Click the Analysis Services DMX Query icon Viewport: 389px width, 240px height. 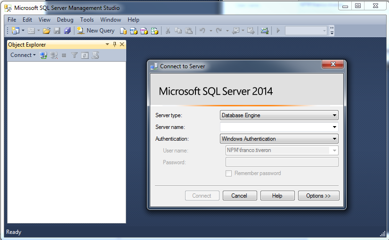144,31
